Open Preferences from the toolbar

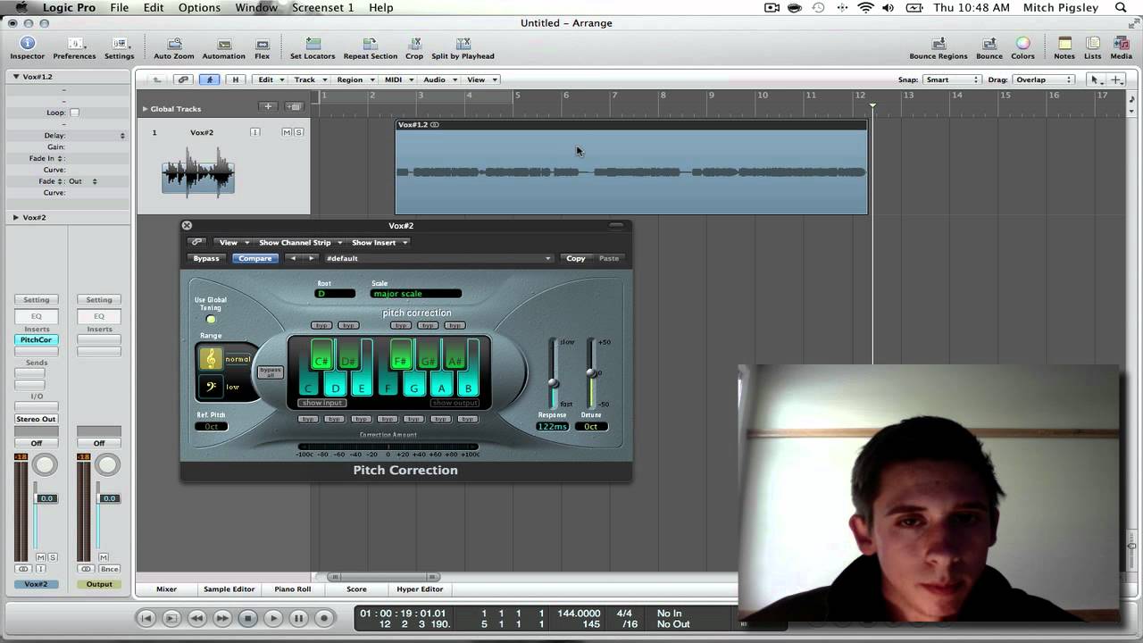pyautogui.click(x=74, y=48)
